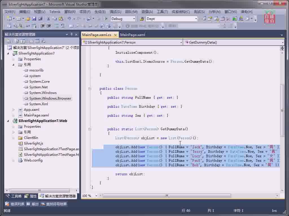The width and height of the screenshot is (289, 216).
Task: Collapse the GetDummyData method code region
Action: pos(90,129)
